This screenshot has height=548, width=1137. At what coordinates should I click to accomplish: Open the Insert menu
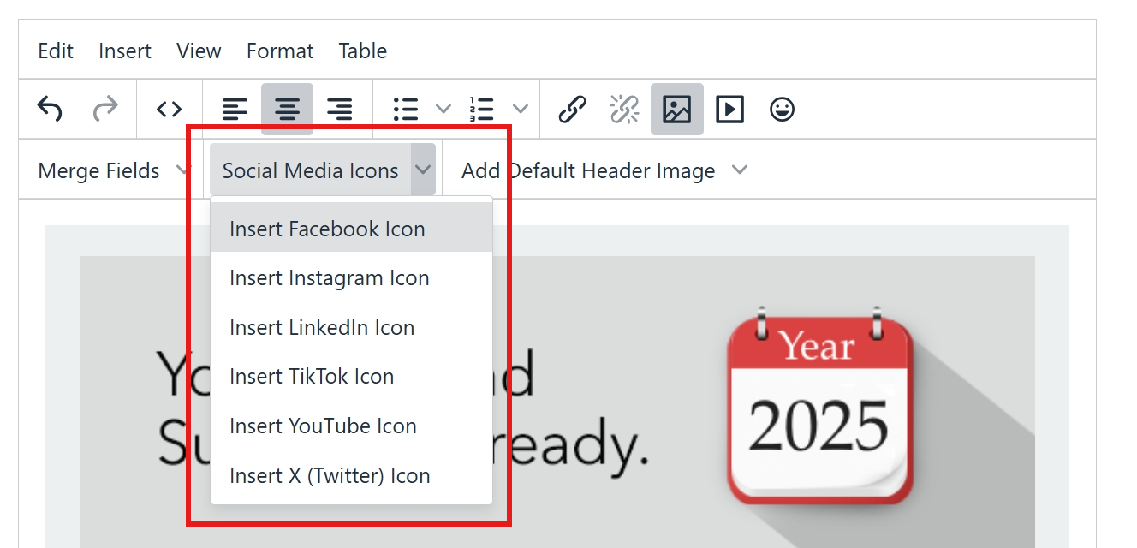(x=125, y=51)
